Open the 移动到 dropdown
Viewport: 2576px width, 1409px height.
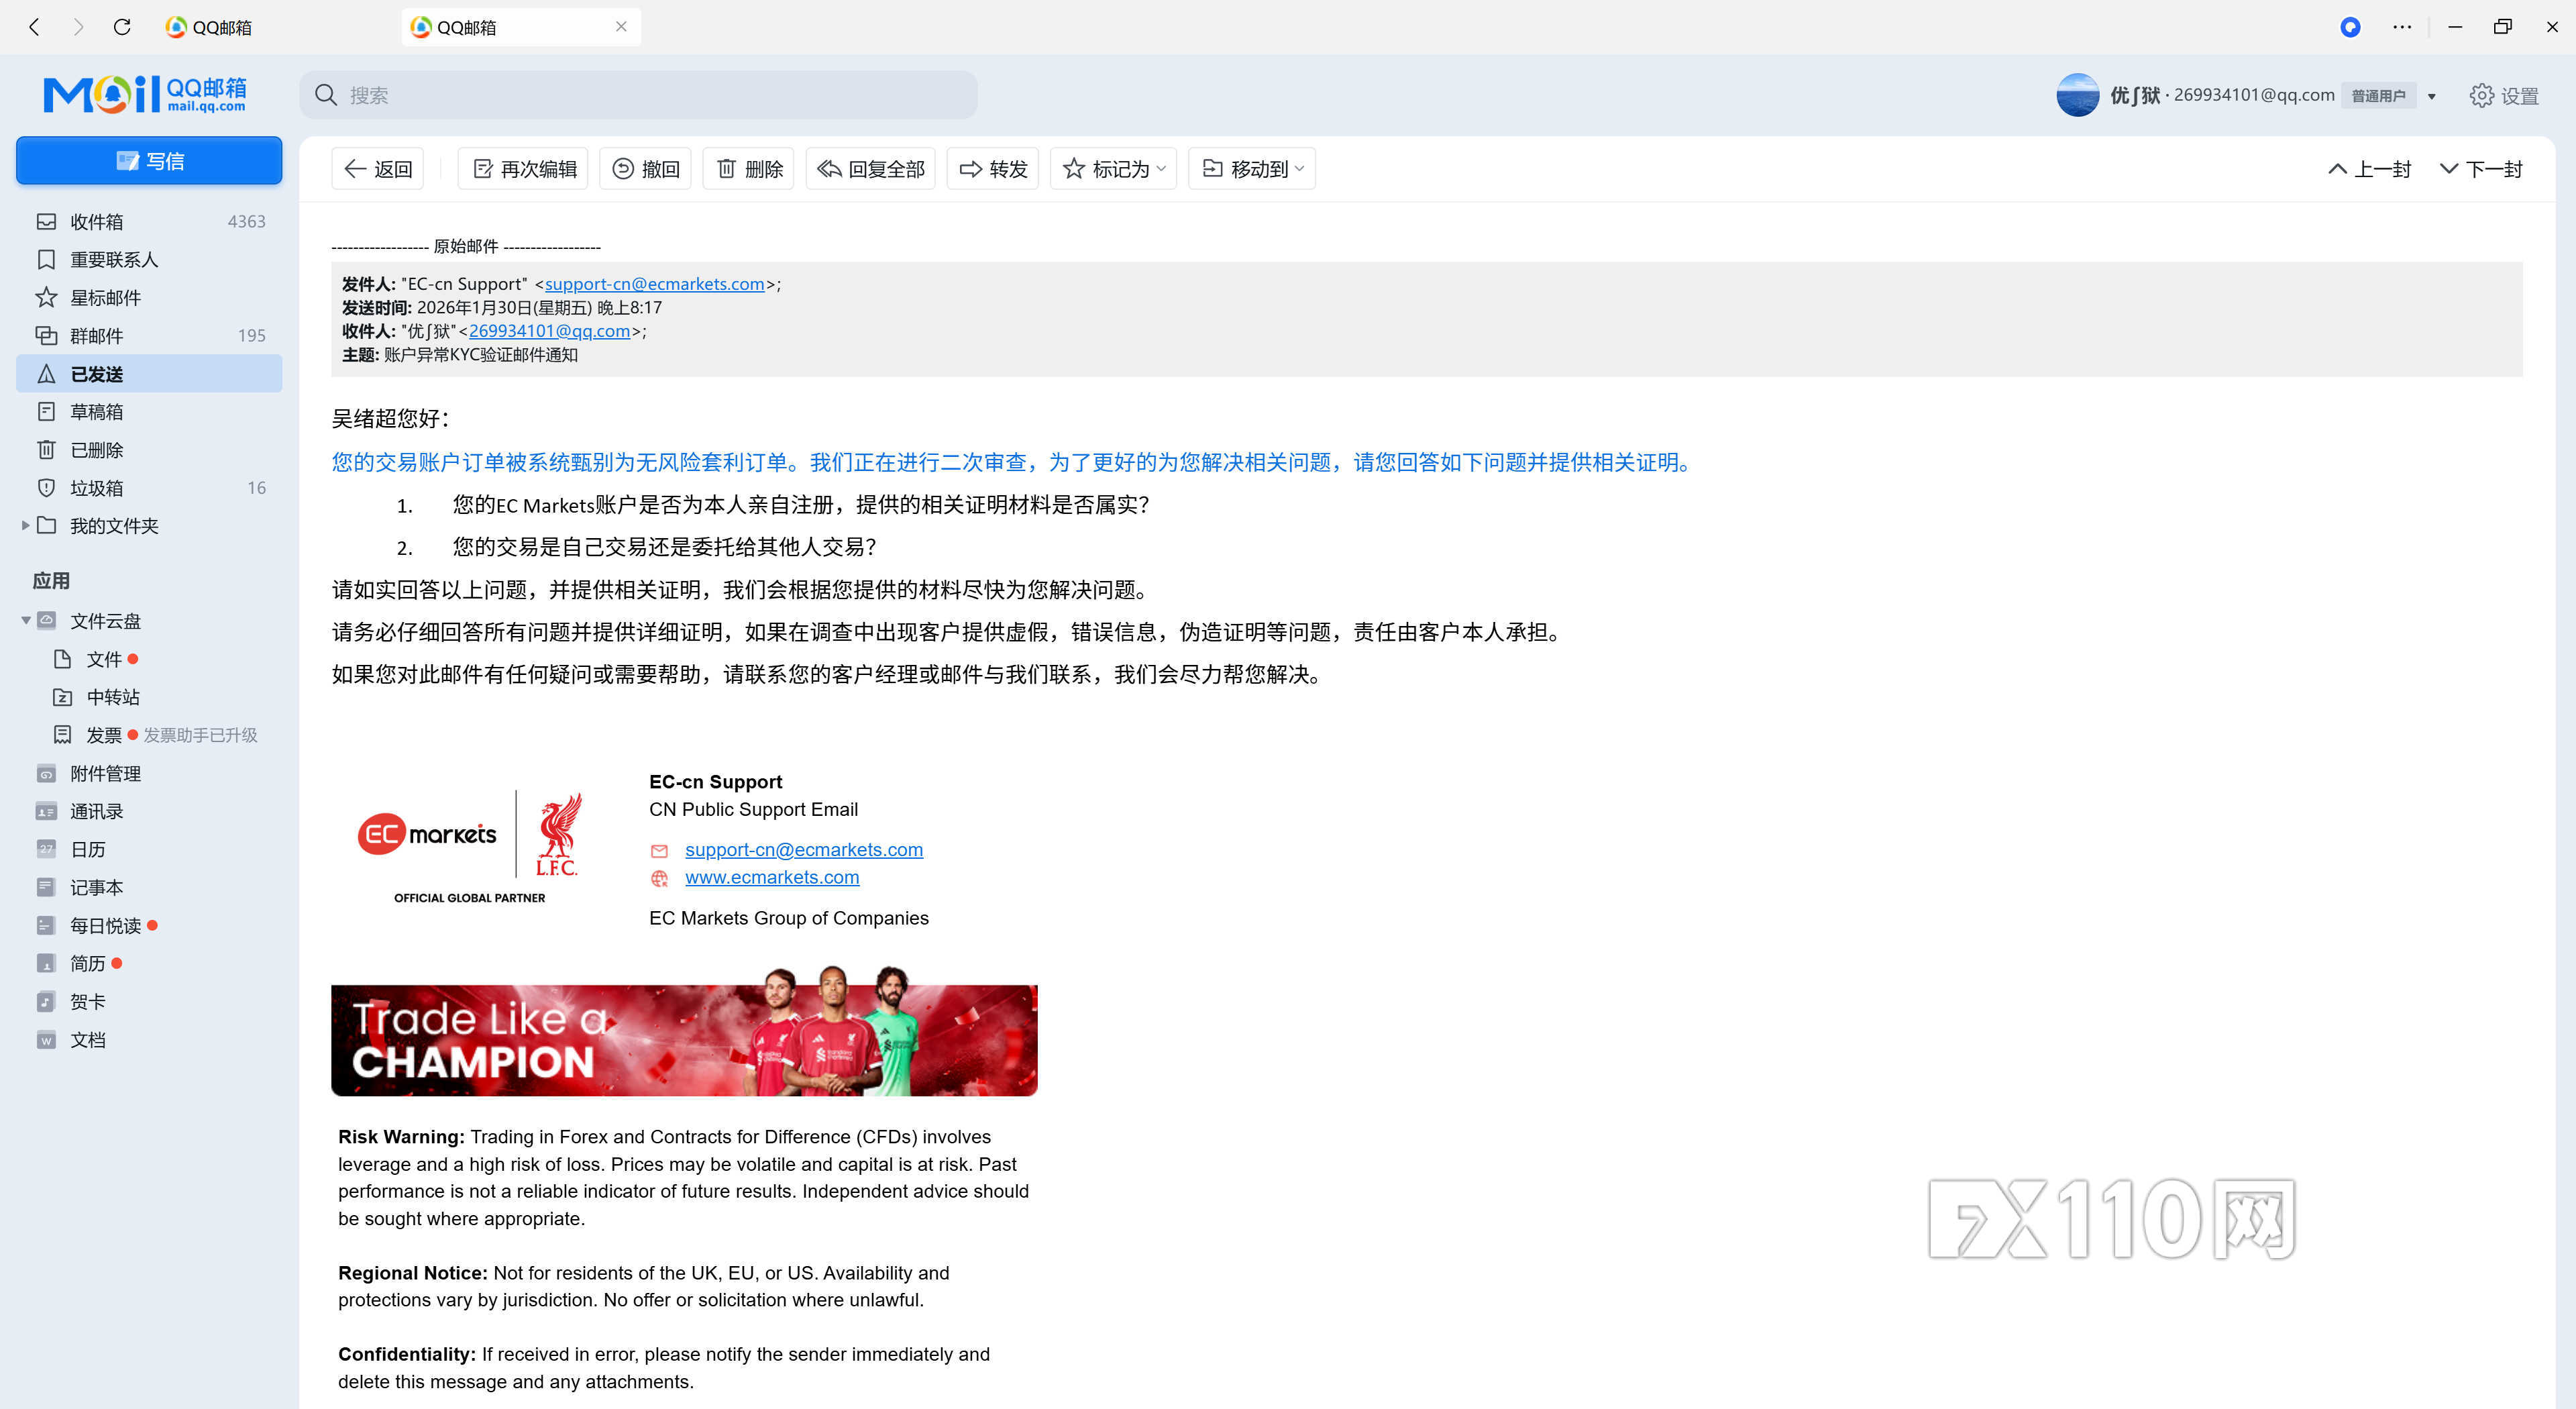[1252, 169]
